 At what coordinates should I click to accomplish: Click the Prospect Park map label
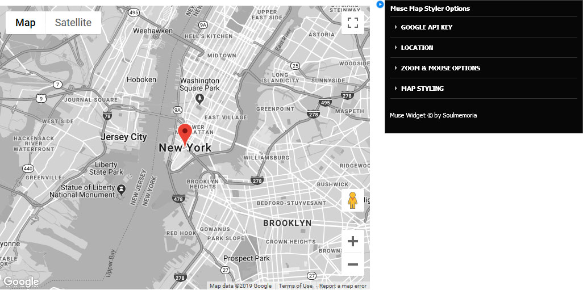pyautogui.click(x=247, y=258)
